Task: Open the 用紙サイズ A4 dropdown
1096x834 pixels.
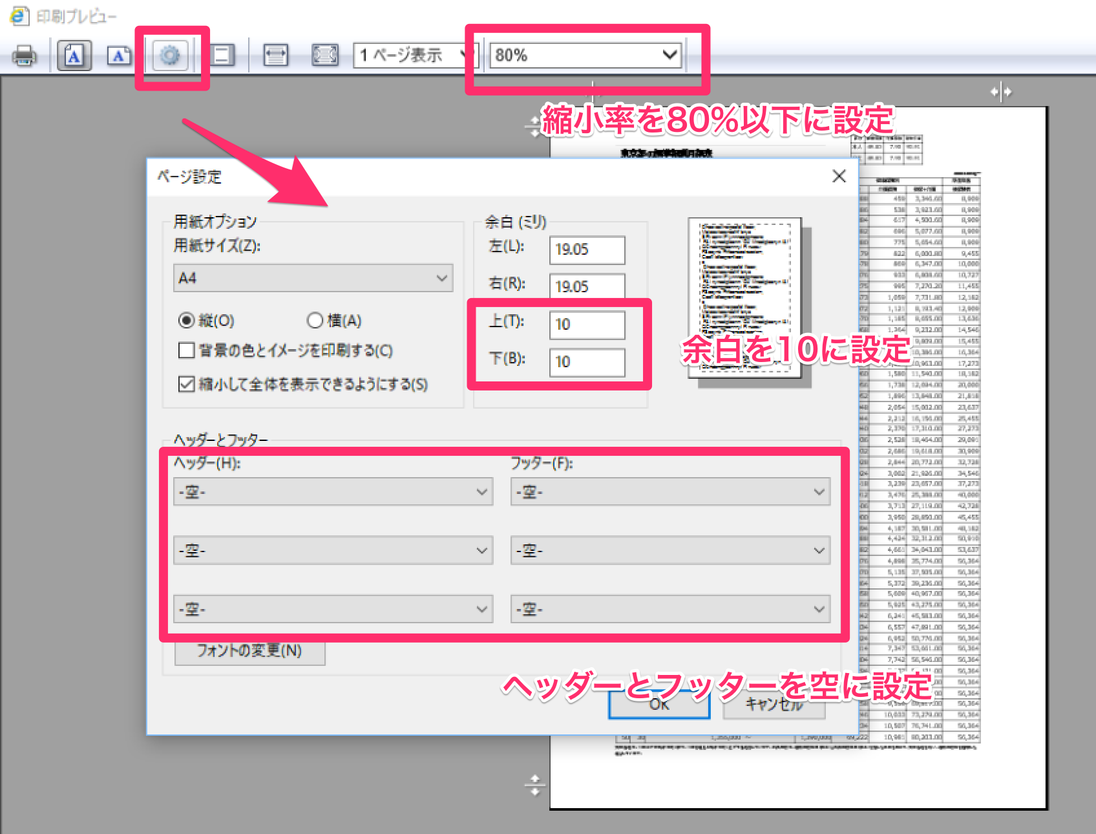Action: (313, 278)
